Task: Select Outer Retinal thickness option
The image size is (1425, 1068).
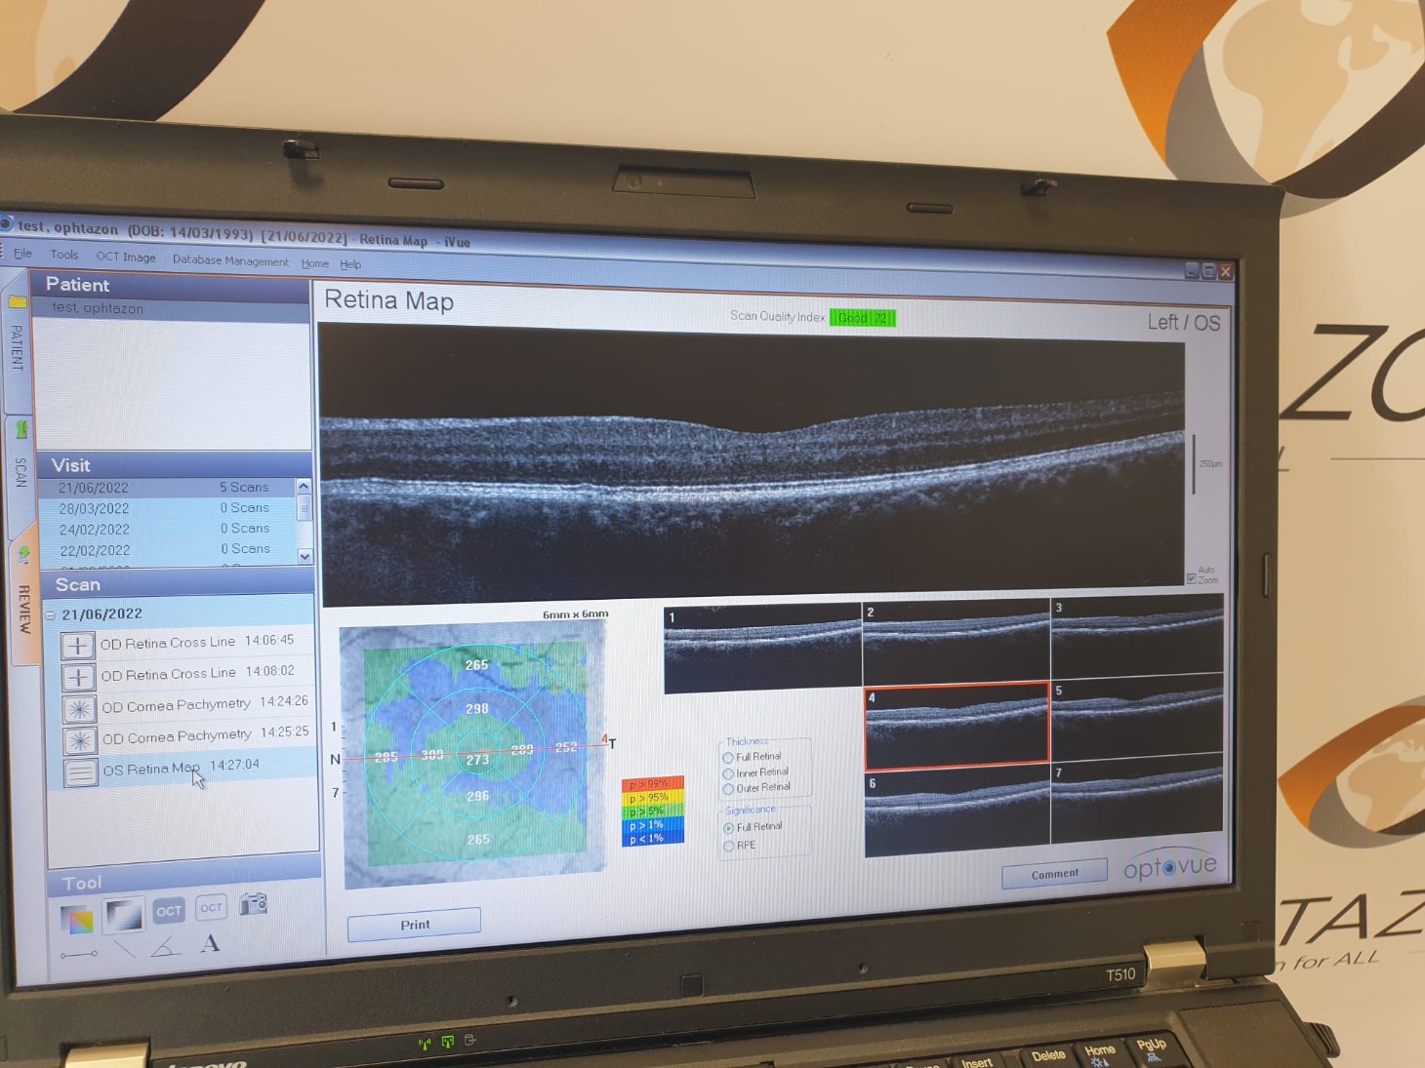Action: (x=756, y=788)
